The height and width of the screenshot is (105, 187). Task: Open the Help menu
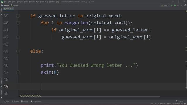click(x=58, y=2)
